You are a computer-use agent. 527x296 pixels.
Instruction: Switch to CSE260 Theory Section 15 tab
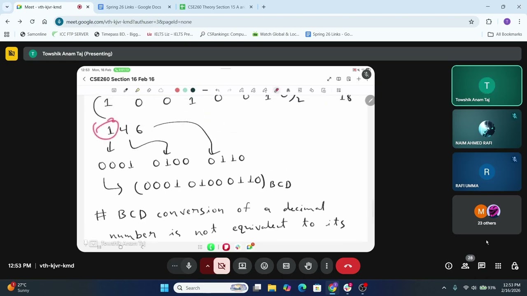point(215,7)
